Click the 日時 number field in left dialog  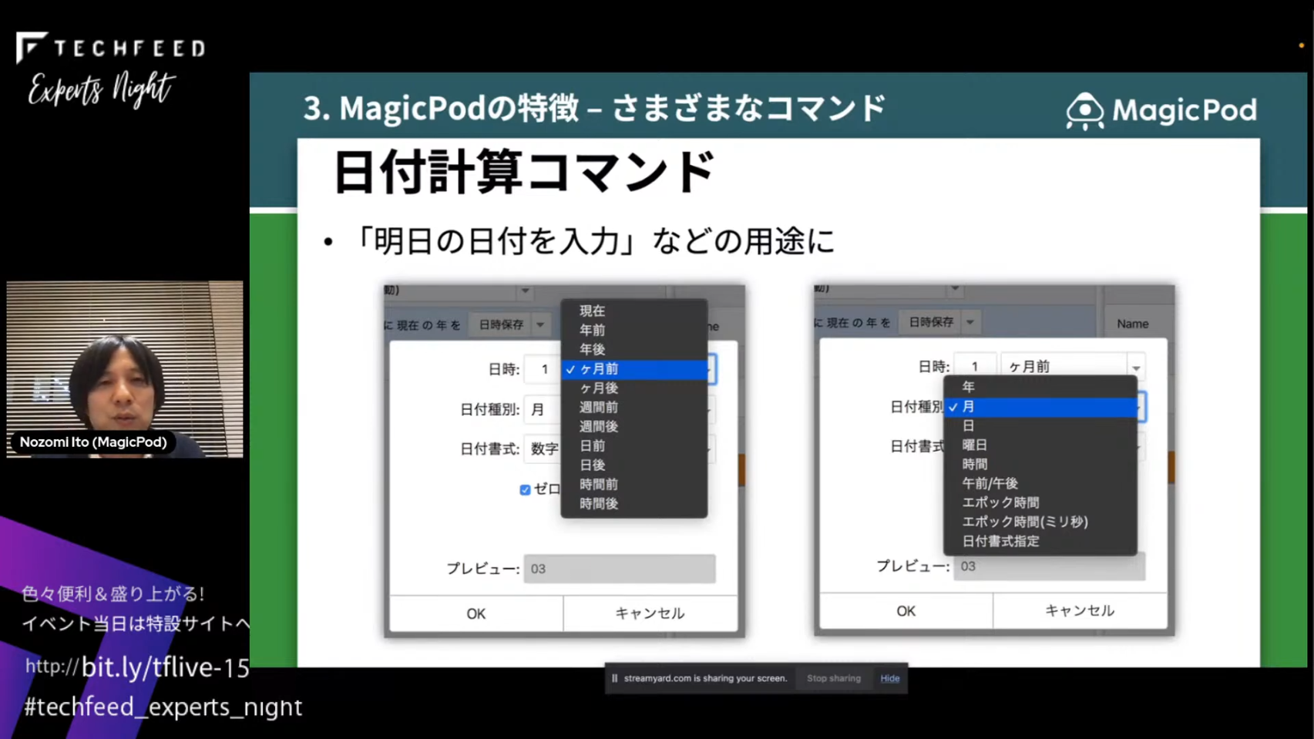pyautogui.click(x=543, y=370)
